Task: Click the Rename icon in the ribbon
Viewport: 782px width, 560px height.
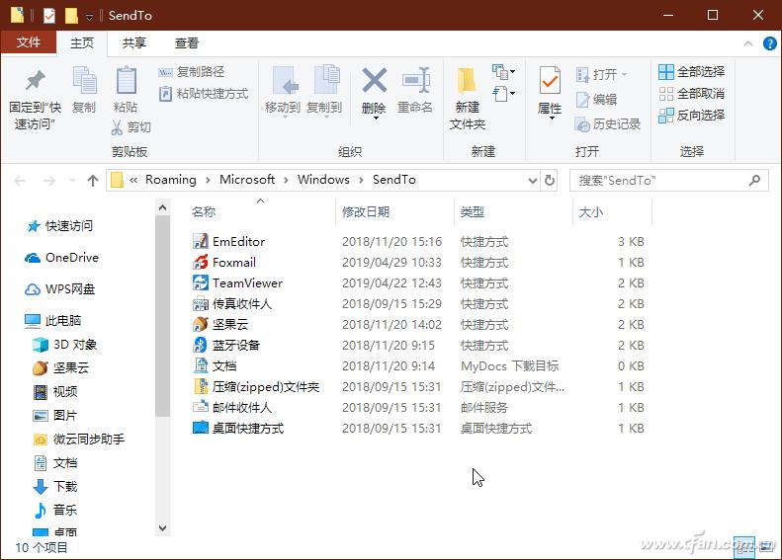Action: tap(415, 81)
